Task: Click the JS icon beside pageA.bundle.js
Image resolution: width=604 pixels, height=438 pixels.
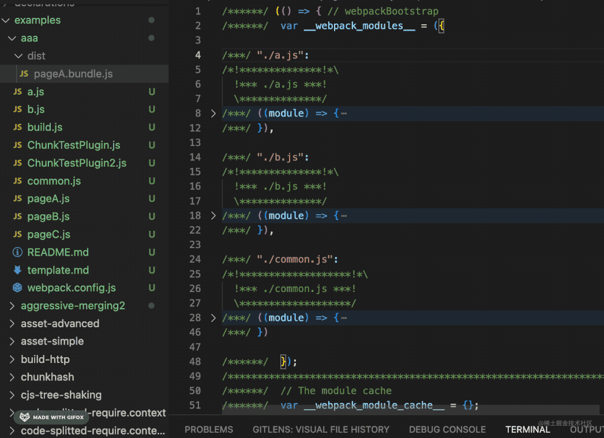Action: [x=24, y=74]
